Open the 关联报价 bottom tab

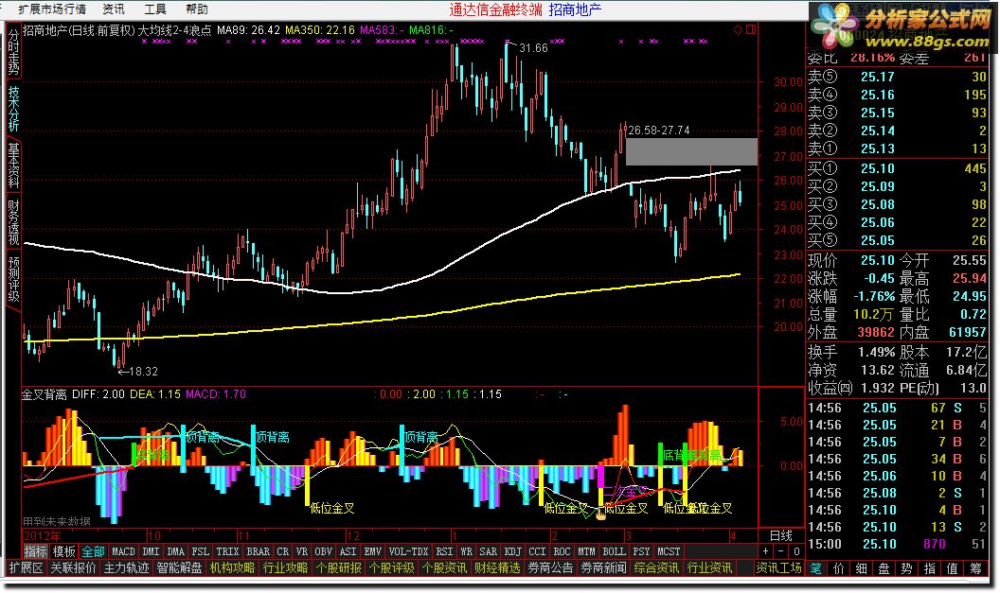coord(73,567)
